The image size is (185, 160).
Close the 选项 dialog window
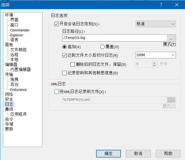coord(177,5)
